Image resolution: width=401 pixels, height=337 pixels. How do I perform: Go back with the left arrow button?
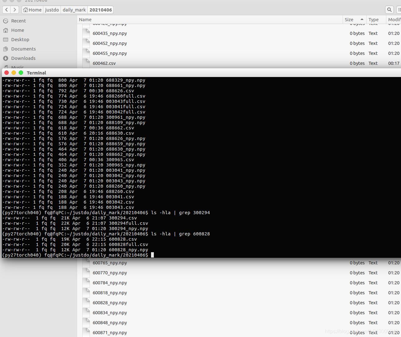[x=7, y=10]
